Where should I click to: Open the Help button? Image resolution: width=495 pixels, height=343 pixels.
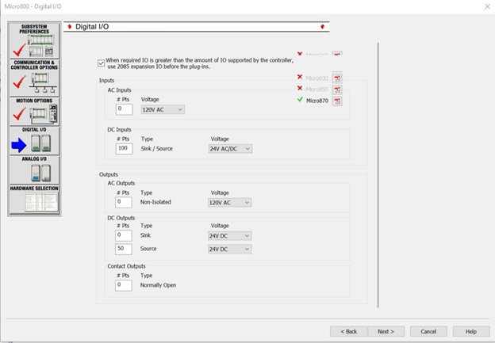(x=471, y=331)
